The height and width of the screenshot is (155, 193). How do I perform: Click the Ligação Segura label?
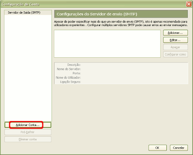pos(70,82)
